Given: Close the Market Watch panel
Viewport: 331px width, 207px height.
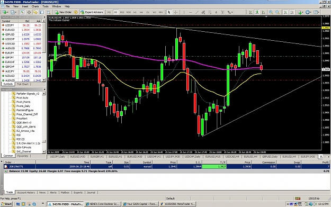Looking at the screenshot, I should coord(44,17).
